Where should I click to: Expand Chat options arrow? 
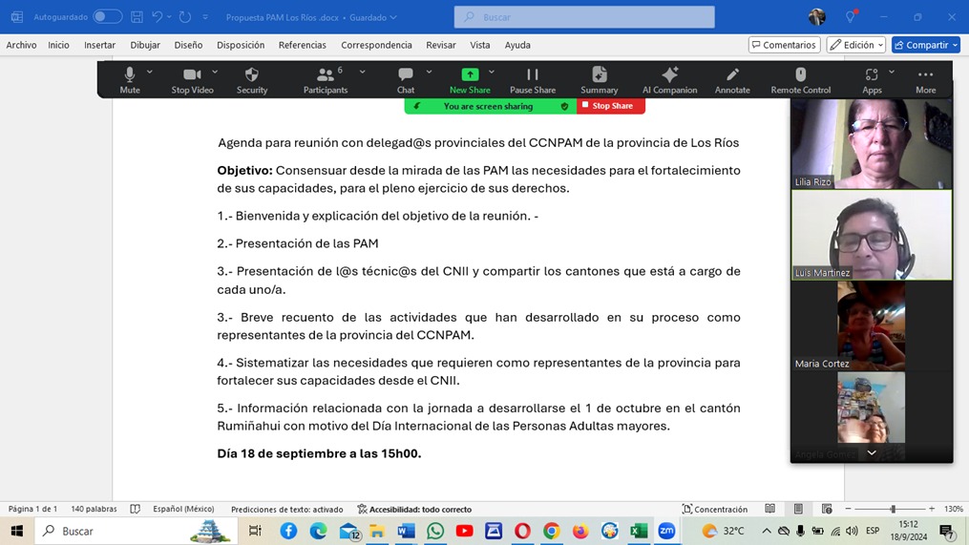pos(429,72)
